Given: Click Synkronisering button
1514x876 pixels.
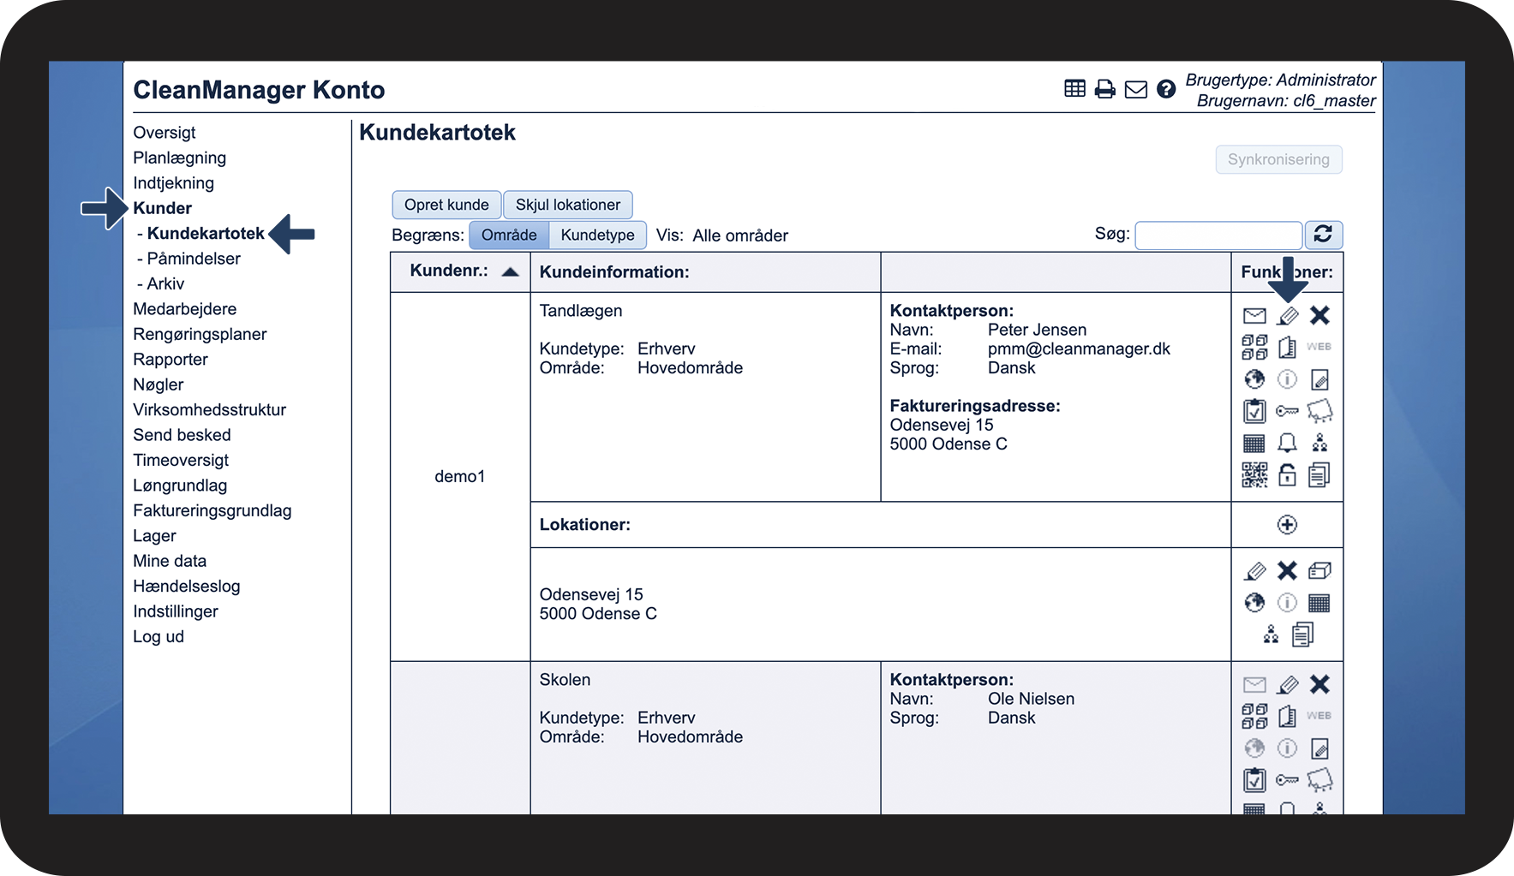Looking at the screenshot, I should (1278, 159).
